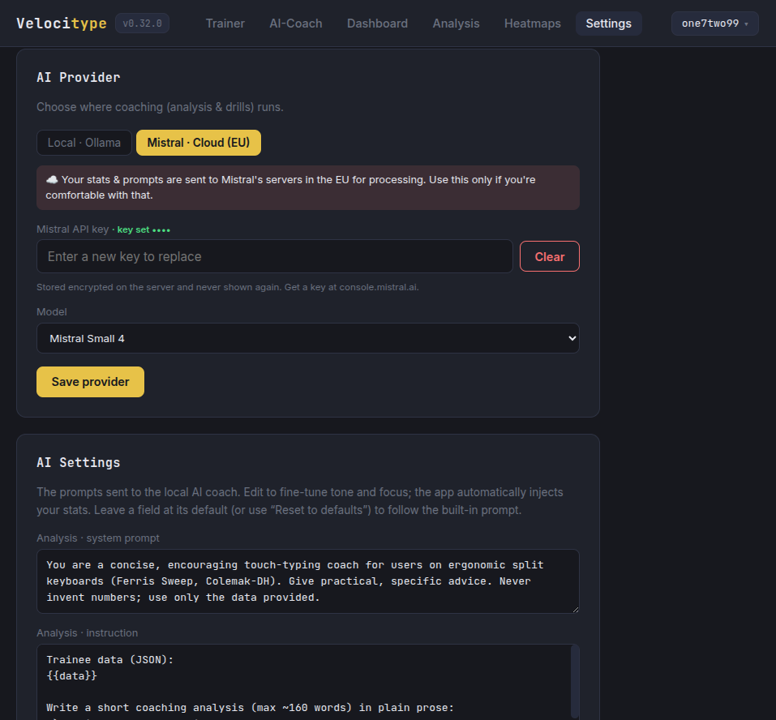Open the Trainer tab

click(x=225, y=24)
